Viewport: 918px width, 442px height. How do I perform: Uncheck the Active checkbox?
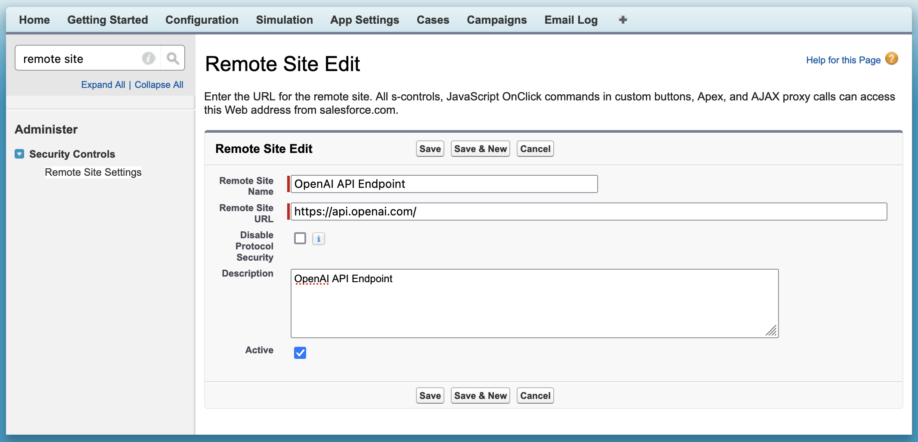[300, 353]
